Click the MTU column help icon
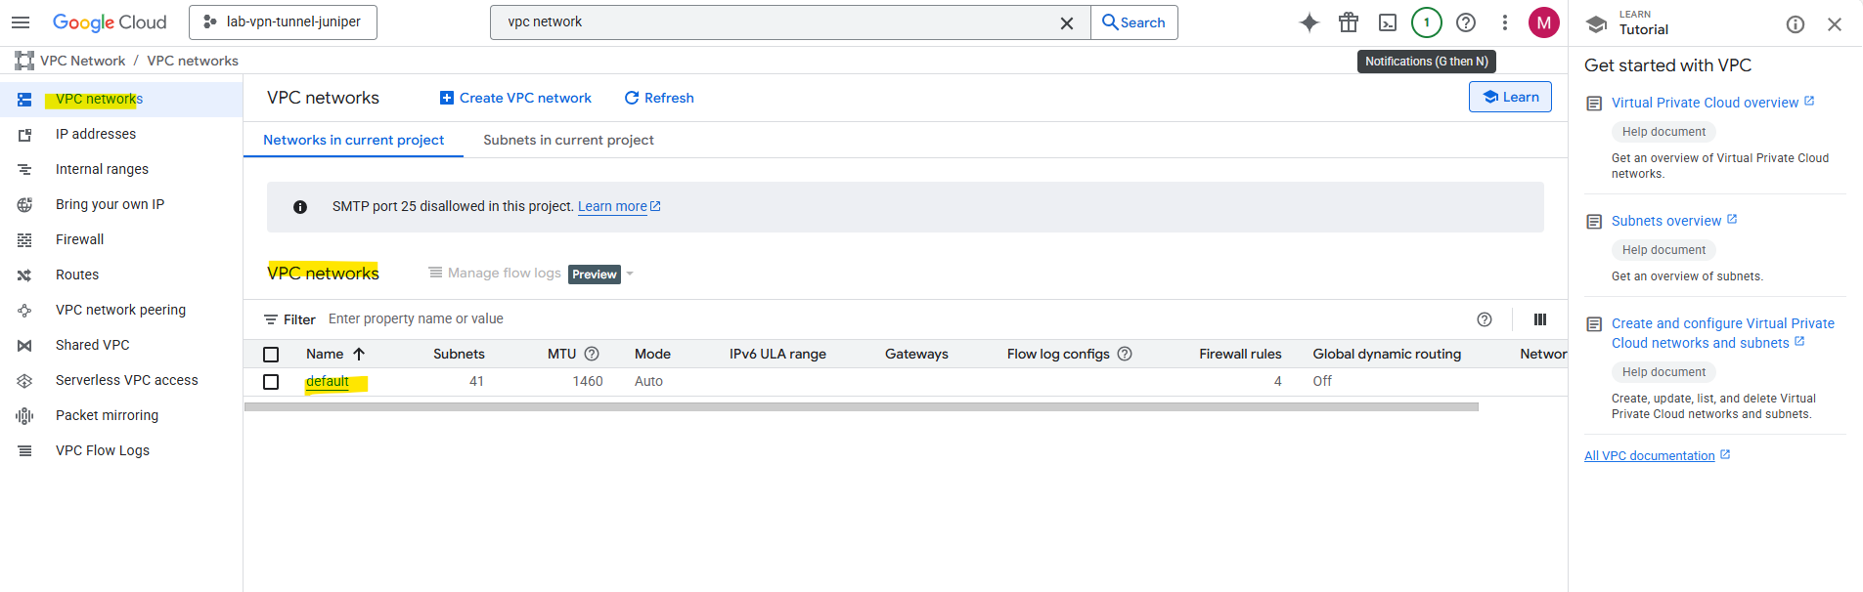Image resolution: width=1863 pixels, height=592 pixels. pos(592,354)
